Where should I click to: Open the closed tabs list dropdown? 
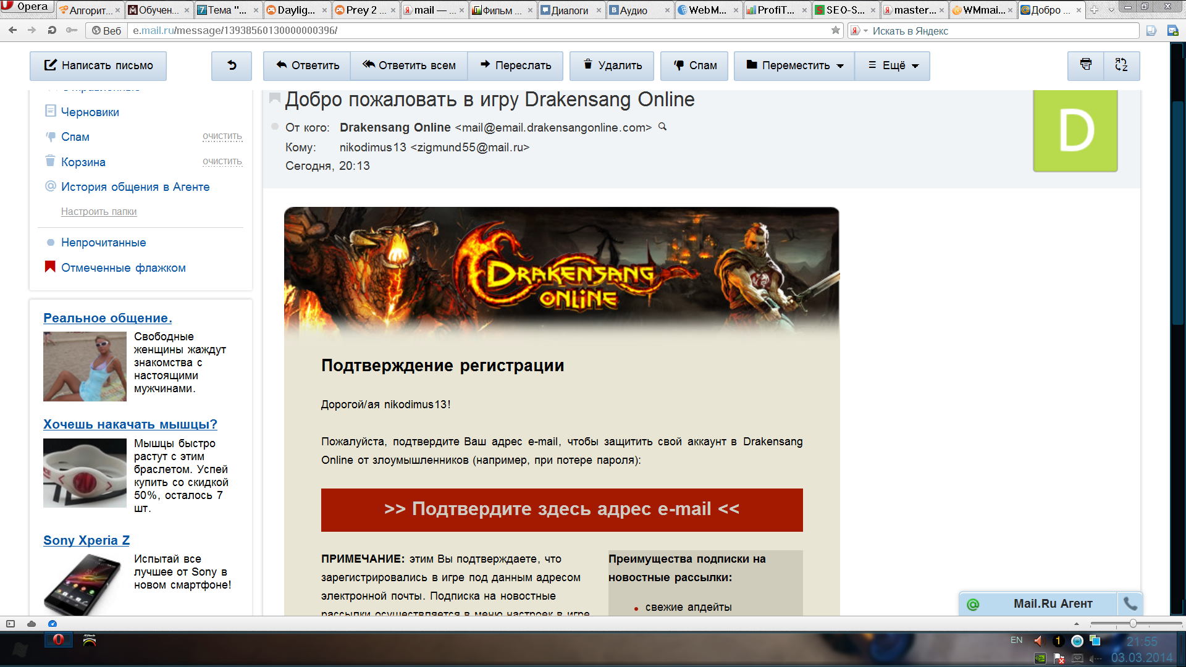point(1111,10)
